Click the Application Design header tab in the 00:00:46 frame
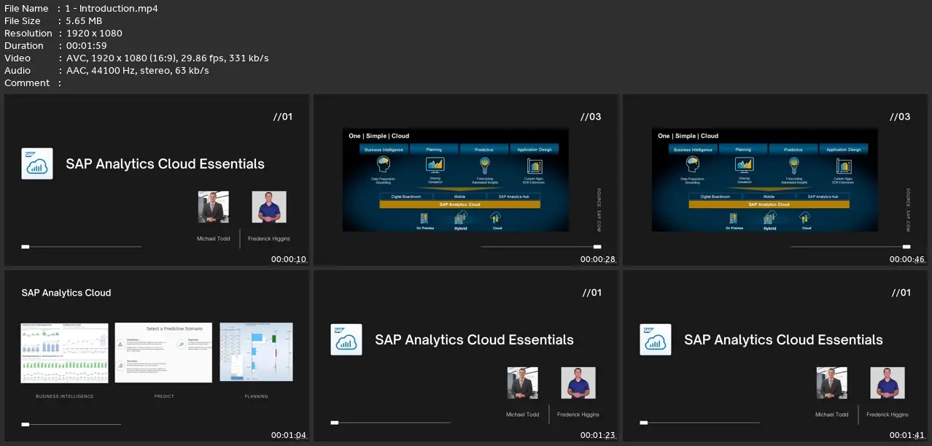Viewport: 932px width, 446px height. pos(844,149)
